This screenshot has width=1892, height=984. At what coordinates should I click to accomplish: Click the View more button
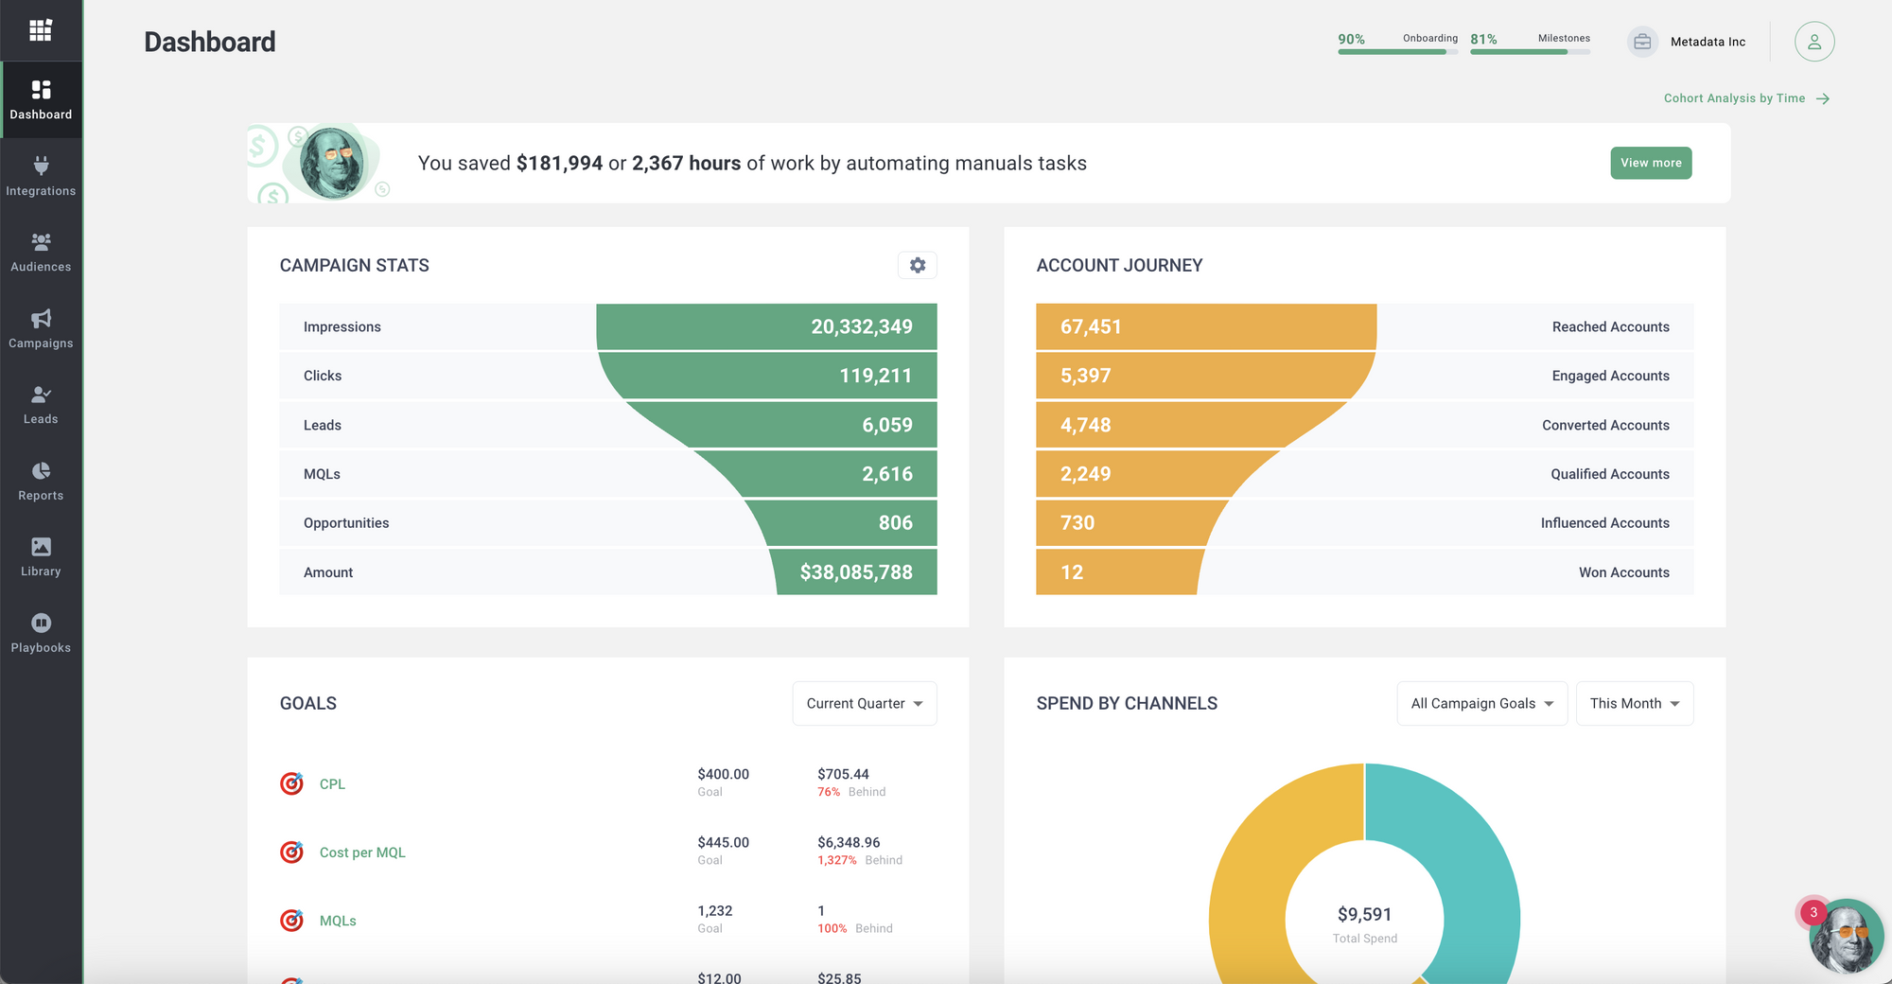[x=1651, y=163]
